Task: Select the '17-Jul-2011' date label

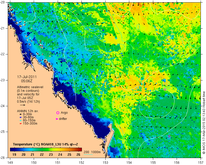Action: 27,77
